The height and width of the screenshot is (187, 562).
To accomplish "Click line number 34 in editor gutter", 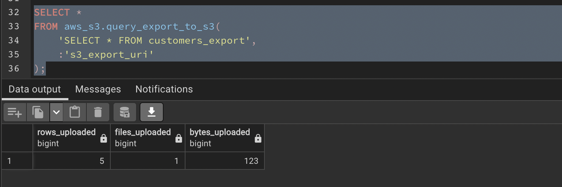I will (14, 40).
